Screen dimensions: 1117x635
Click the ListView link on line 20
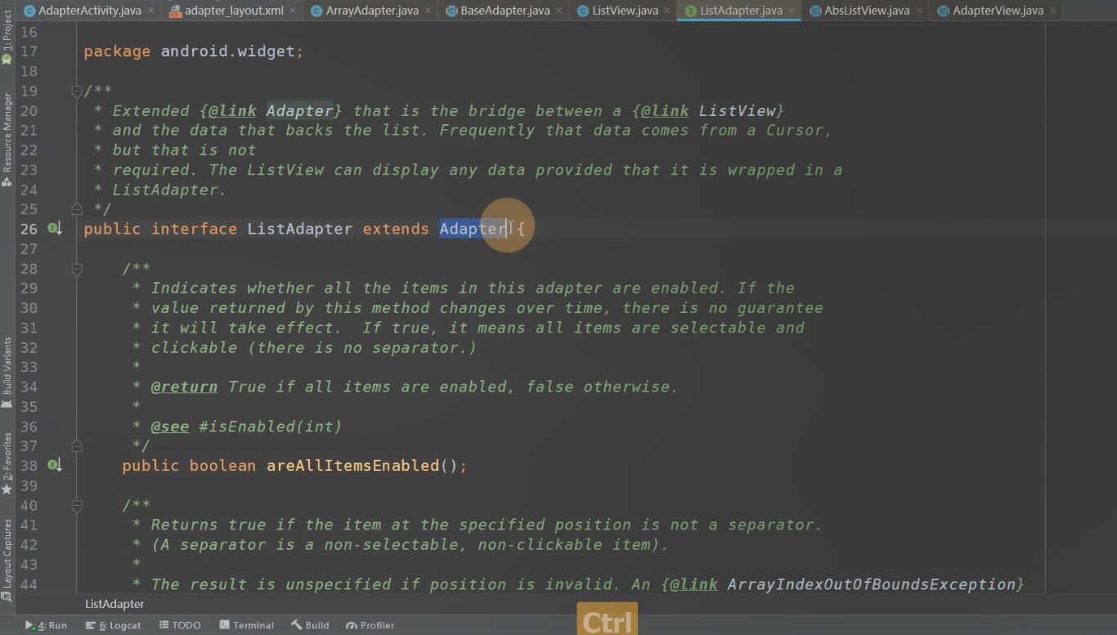[x=737, y=110]
